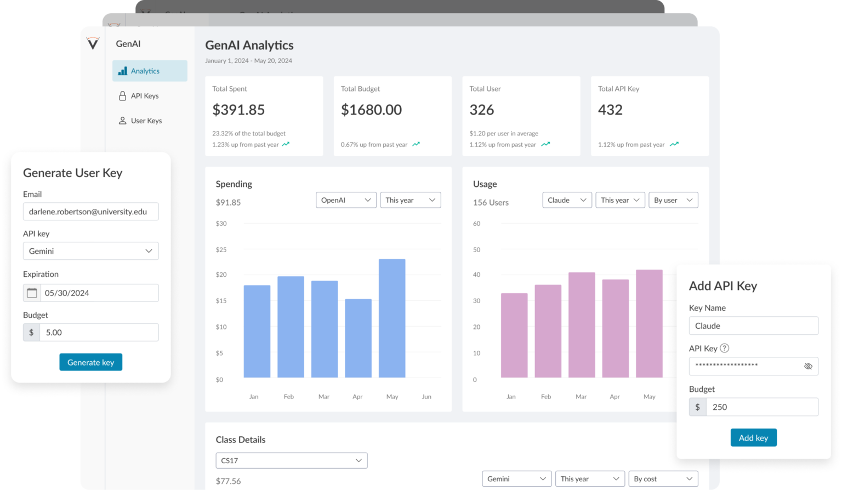Click the API Key help question icon
842x490 pixels.
click(x=725, y=348)
